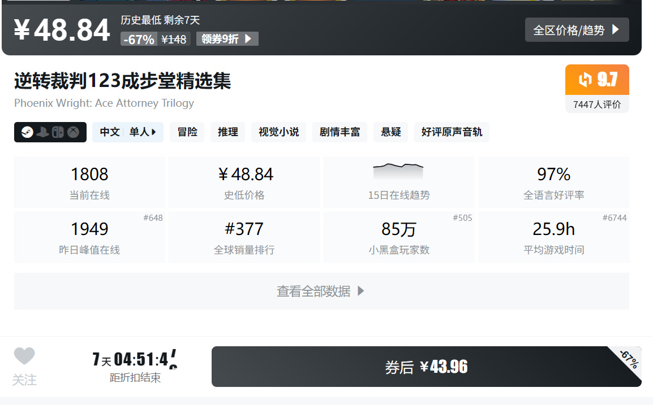
Task: Click the game title 逆转裁判123成步堂精选集
Action: (x=122, y=81)
